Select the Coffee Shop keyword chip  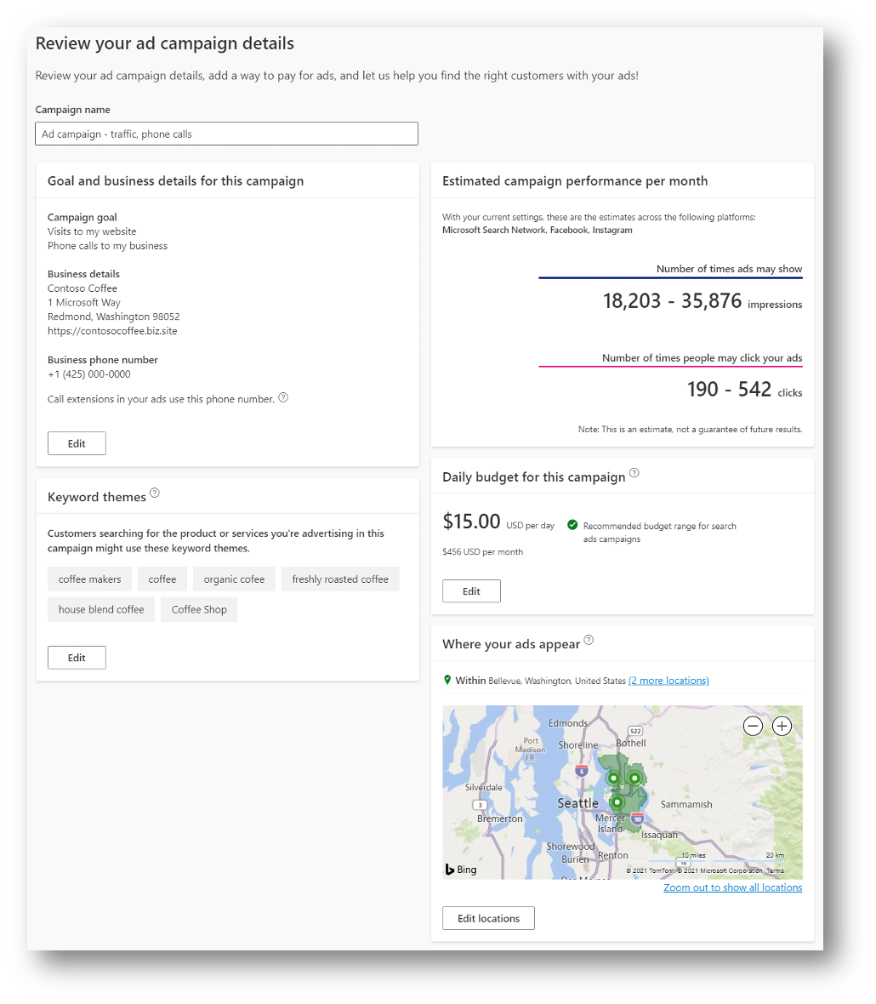pyautogui.click(x=198, y=609)
